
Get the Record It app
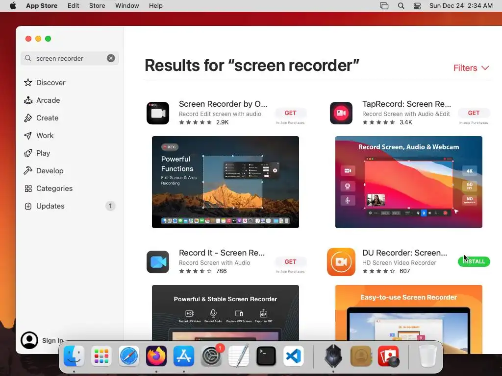point(290,262)
